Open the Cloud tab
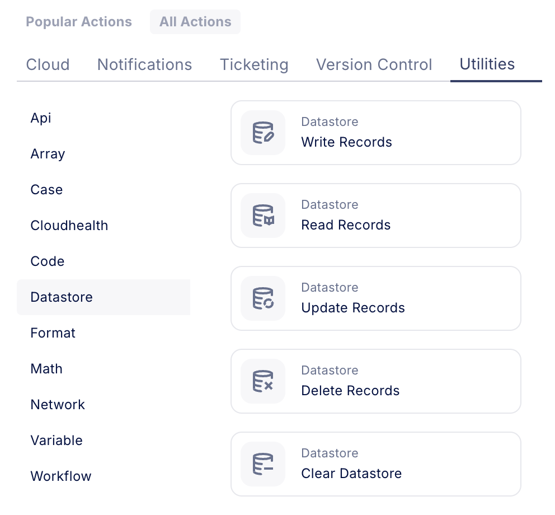The height and width of the screenshot is (515, 555). (x=48, y=64)
